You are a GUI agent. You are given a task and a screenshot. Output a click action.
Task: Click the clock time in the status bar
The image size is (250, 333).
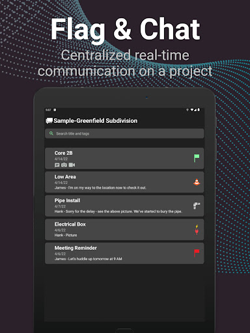coord(48,110)
